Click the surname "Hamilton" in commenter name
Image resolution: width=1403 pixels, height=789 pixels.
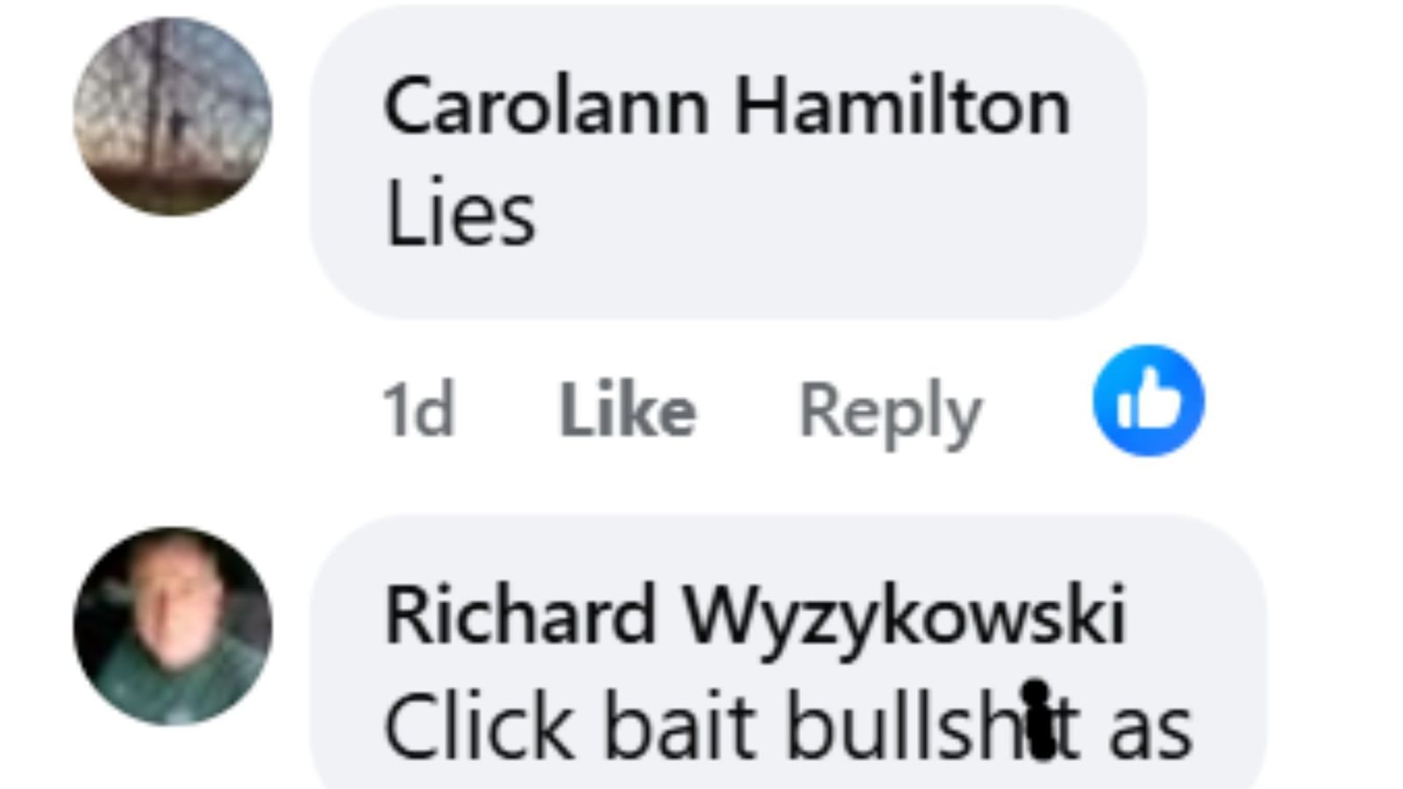pos(902,106)
